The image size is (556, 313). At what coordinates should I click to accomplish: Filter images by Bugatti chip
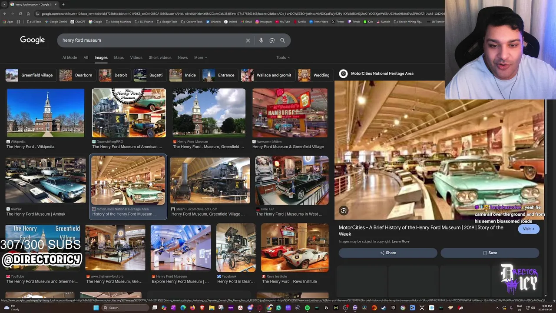point(149,75)
